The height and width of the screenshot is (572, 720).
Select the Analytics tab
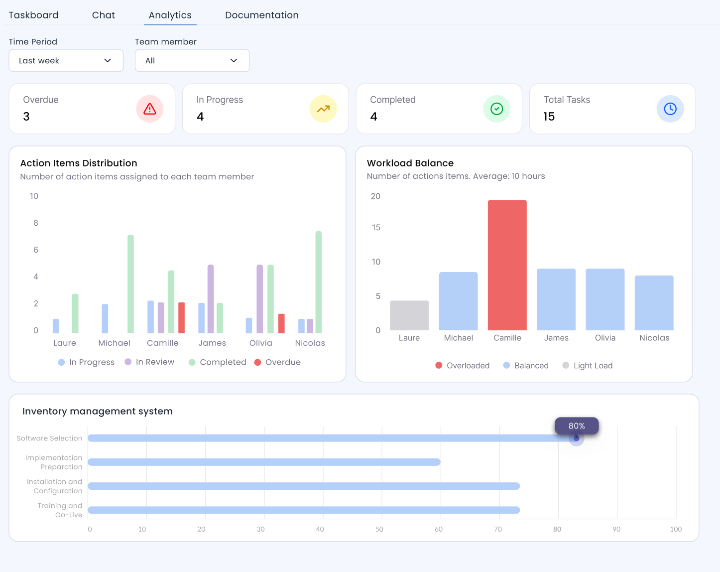pyautogui.click(x=170, y=15)
